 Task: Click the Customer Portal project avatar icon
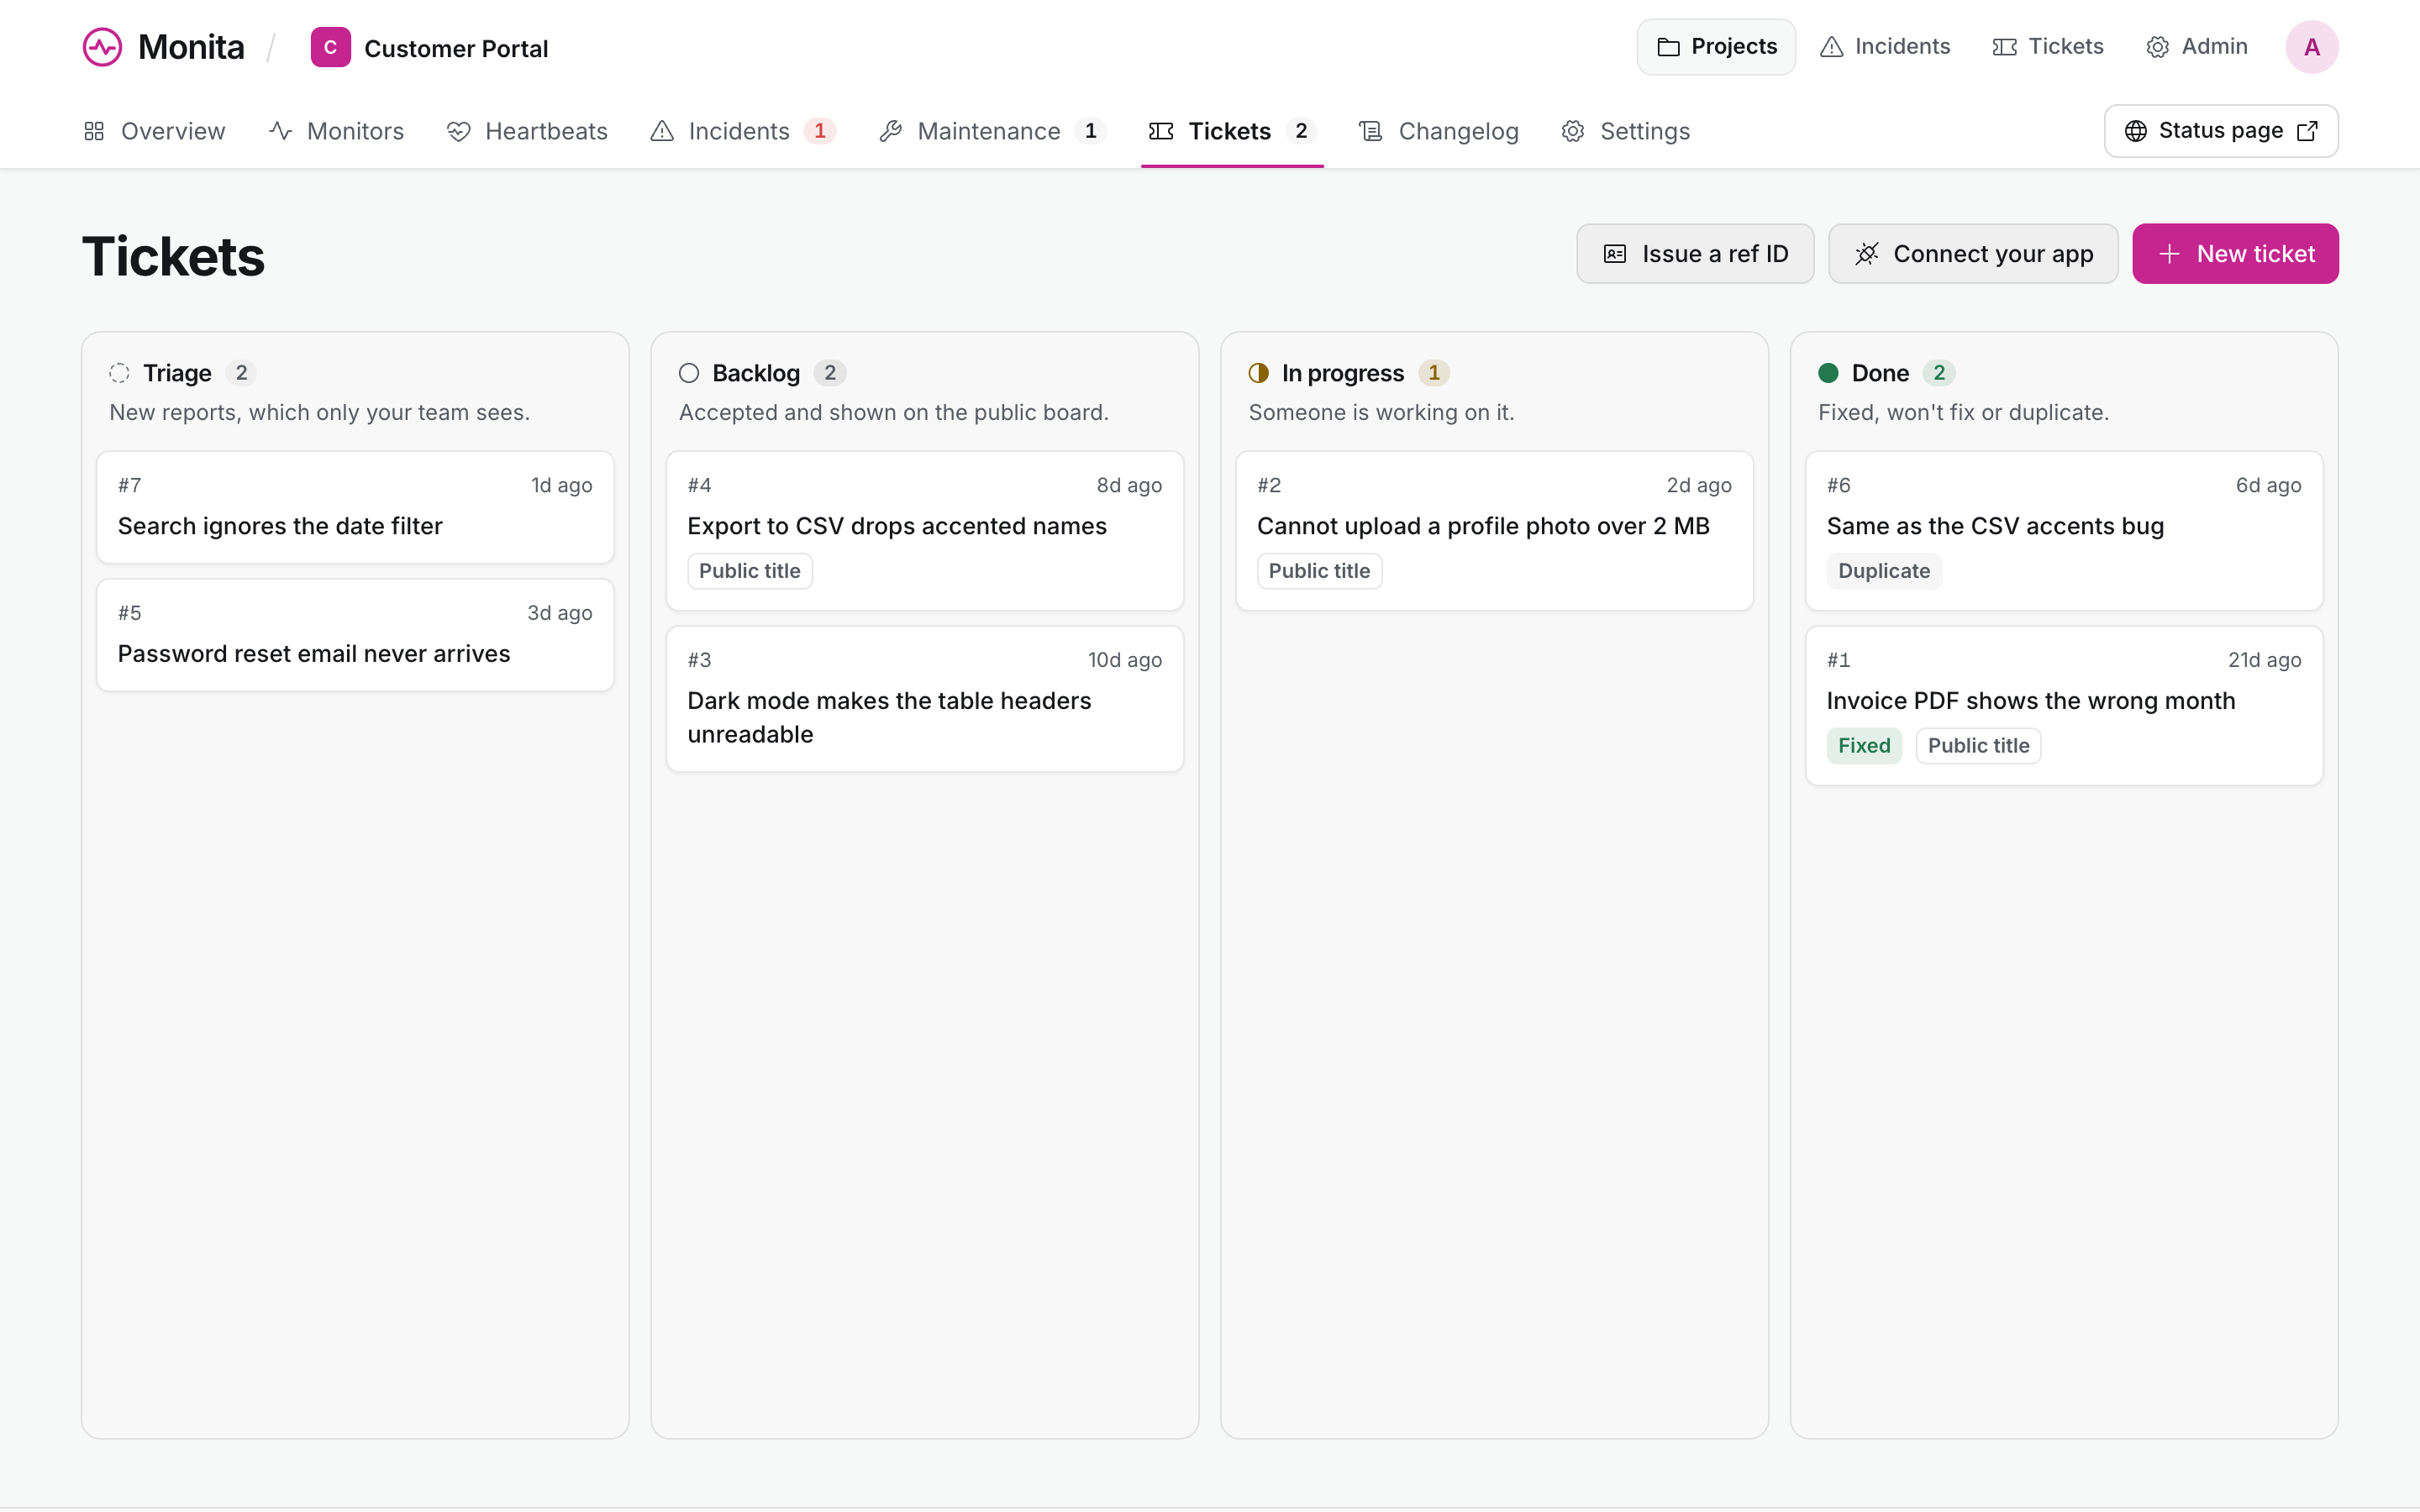[x=330, y=47]
